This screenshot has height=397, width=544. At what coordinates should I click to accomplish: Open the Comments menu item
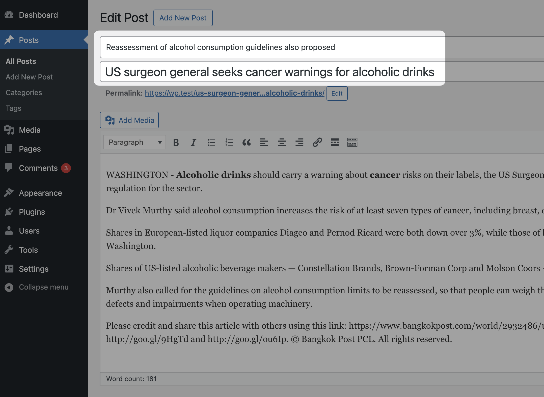click(x=38, y=168)
